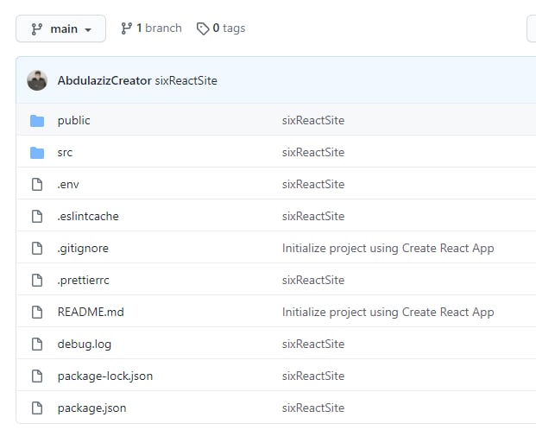
Task: Open the public folder
Action: (x=74, y=120)
